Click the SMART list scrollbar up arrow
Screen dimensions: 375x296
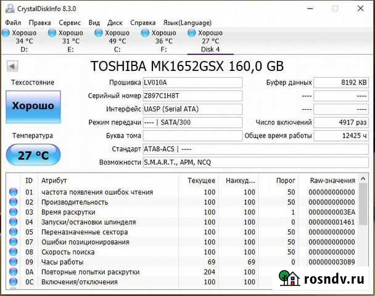click(x=363, y=179)
